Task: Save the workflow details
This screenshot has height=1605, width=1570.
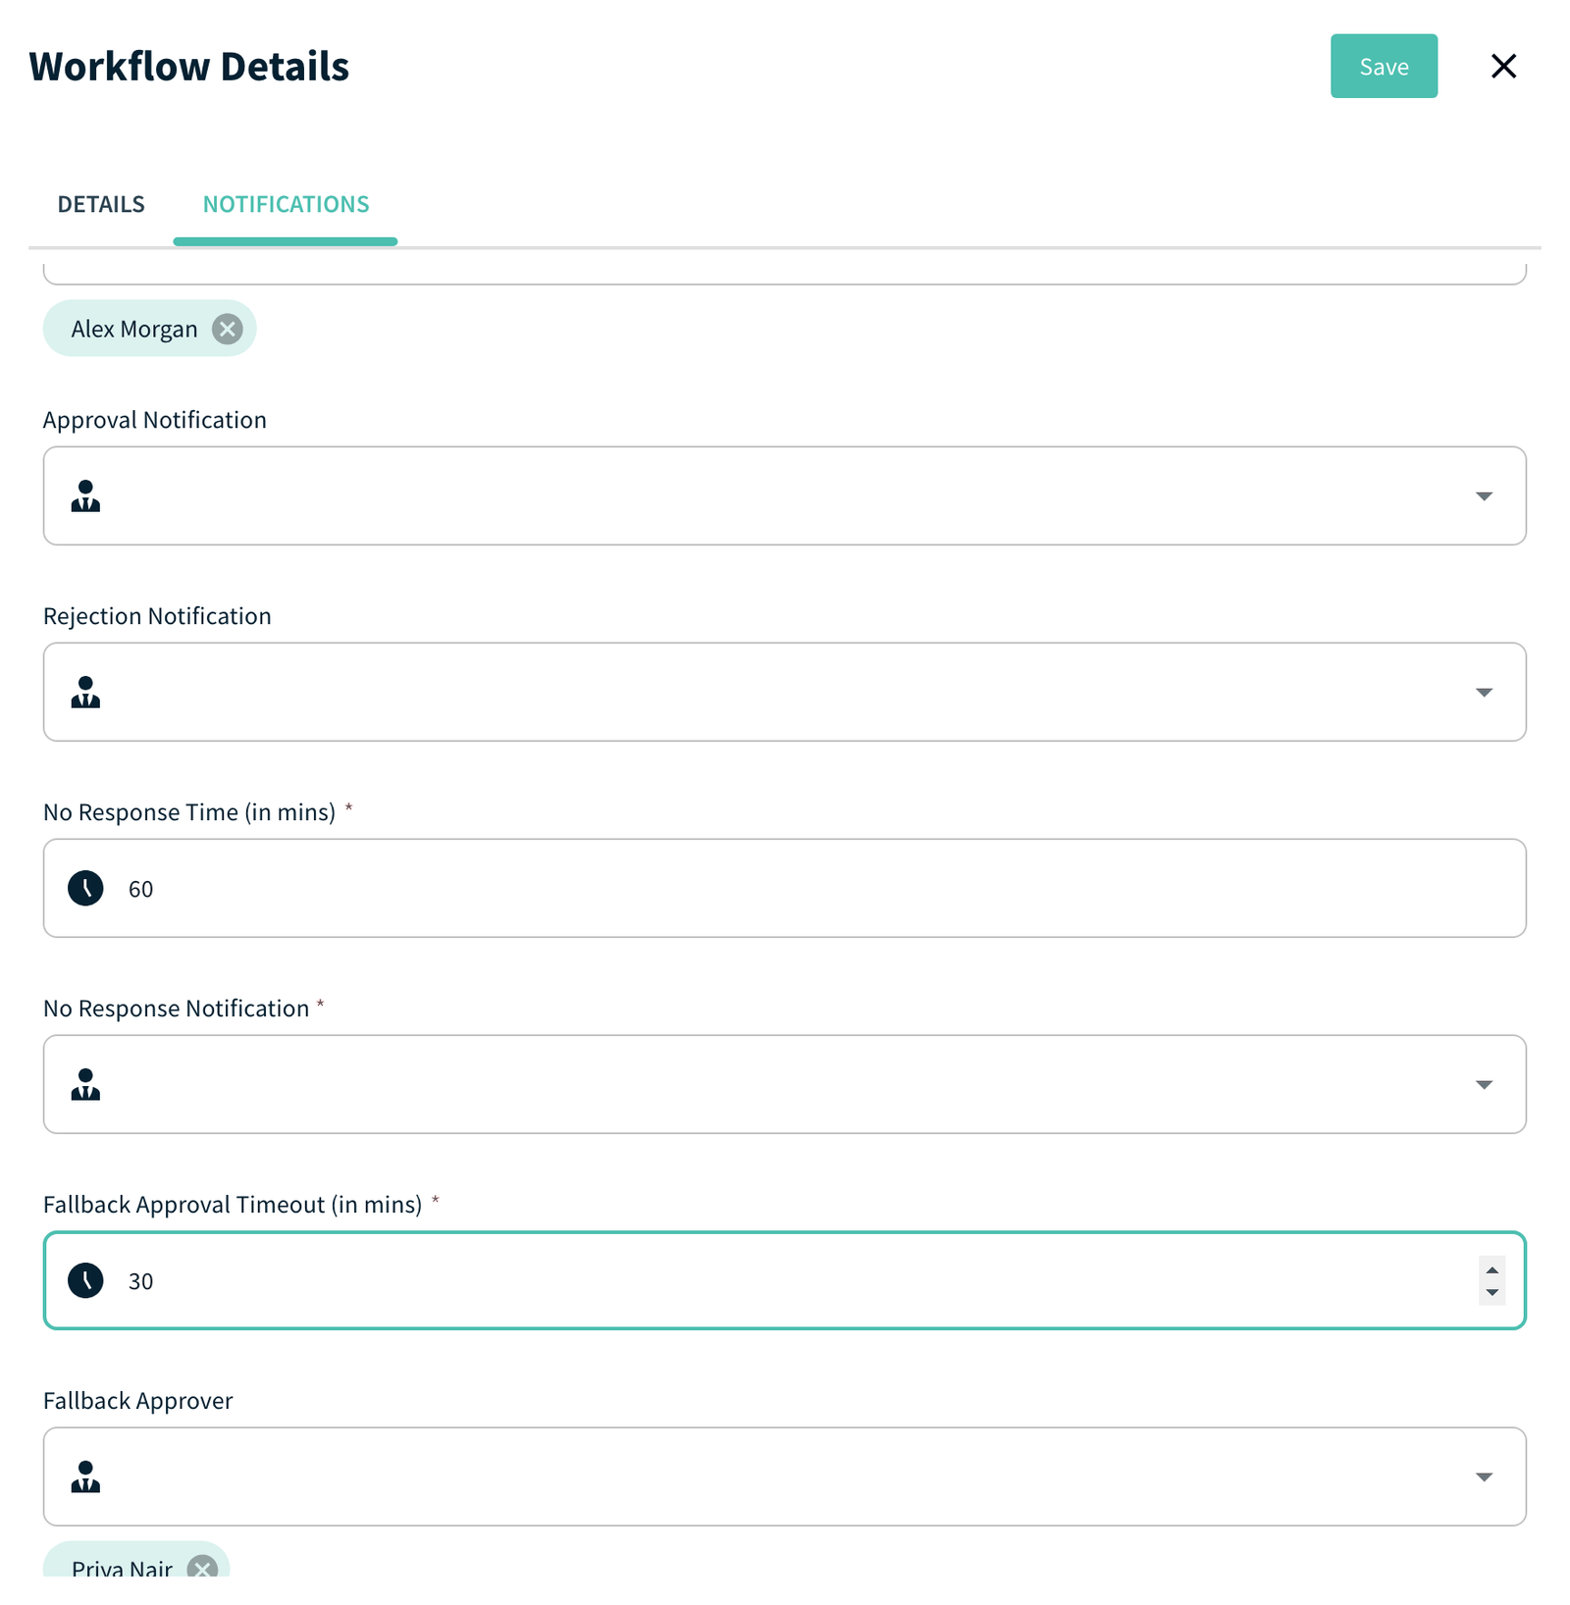Action: (1384, 66)
